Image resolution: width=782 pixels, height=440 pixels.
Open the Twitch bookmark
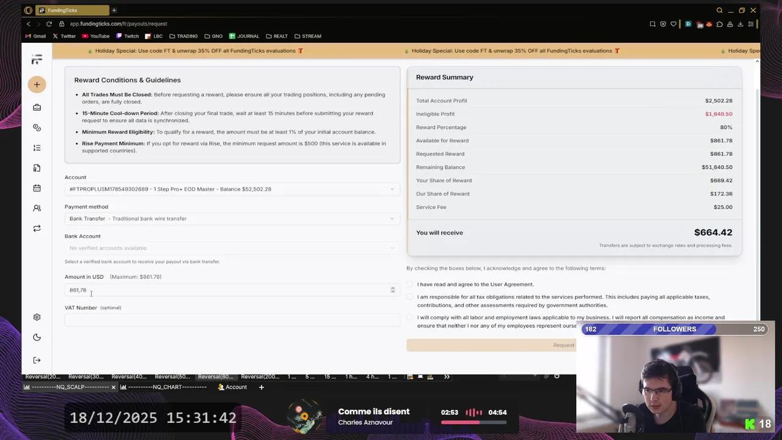(x=128, y=36)
